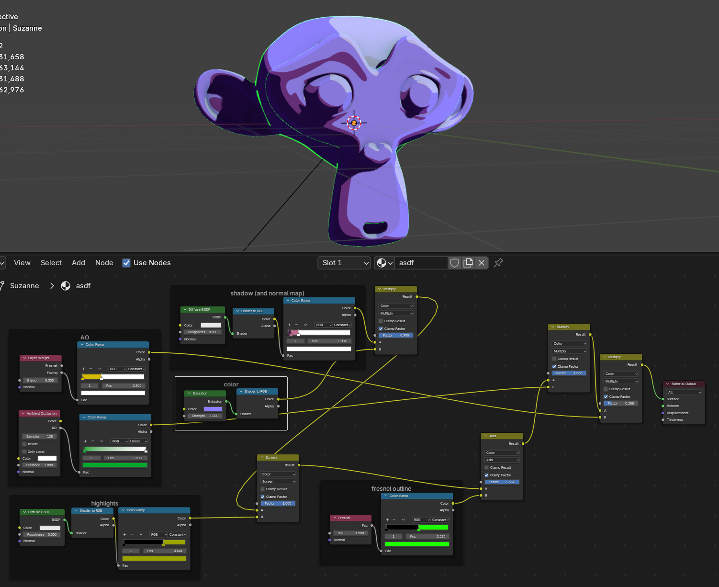
Task: Open the View menu in node editor
Action: coord(22,263)
